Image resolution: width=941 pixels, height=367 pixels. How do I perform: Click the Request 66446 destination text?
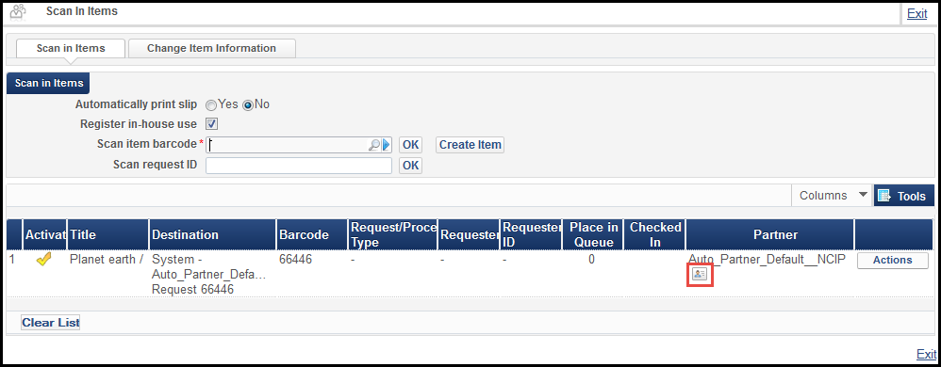192,290
